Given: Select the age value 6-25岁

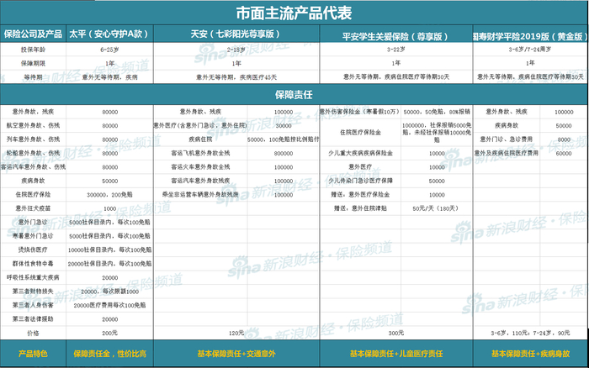Looking at the screenshot, I should point(109,50).
